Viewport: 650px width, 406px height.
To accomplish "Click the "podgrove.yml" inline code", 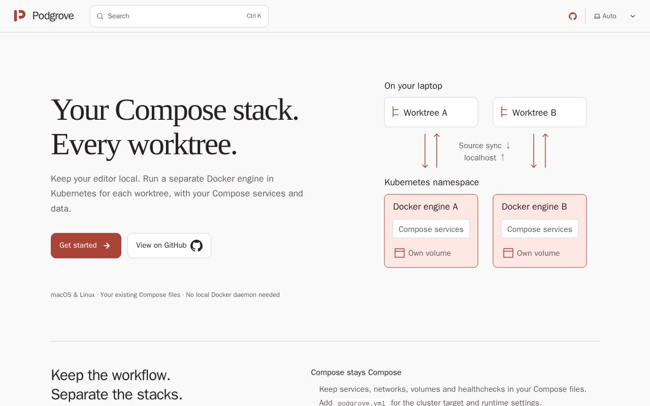I will [362, 403].
